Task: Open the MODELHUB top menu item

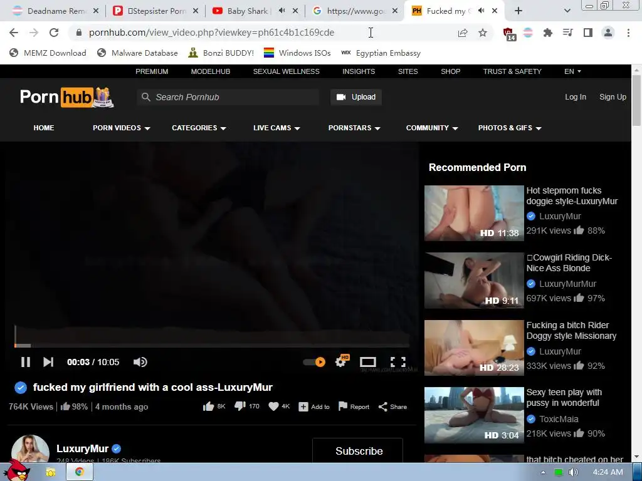Action: pos(211,71)
